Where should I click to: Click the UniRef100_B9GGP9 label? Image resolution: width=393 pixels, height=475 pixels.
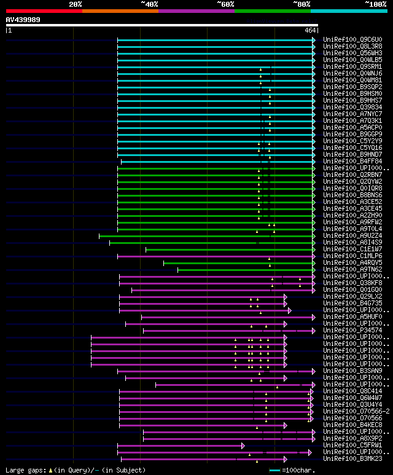[352, 134]
